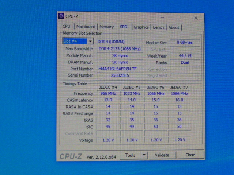The image size is (234, 175).
Task: Click the tRC value 49
Action: [x=132, y=127]
